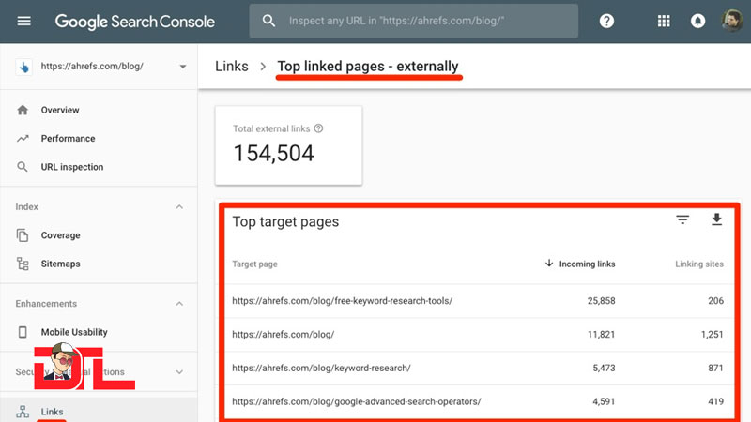Open the hamburger main menu

(x=24, y=21)
